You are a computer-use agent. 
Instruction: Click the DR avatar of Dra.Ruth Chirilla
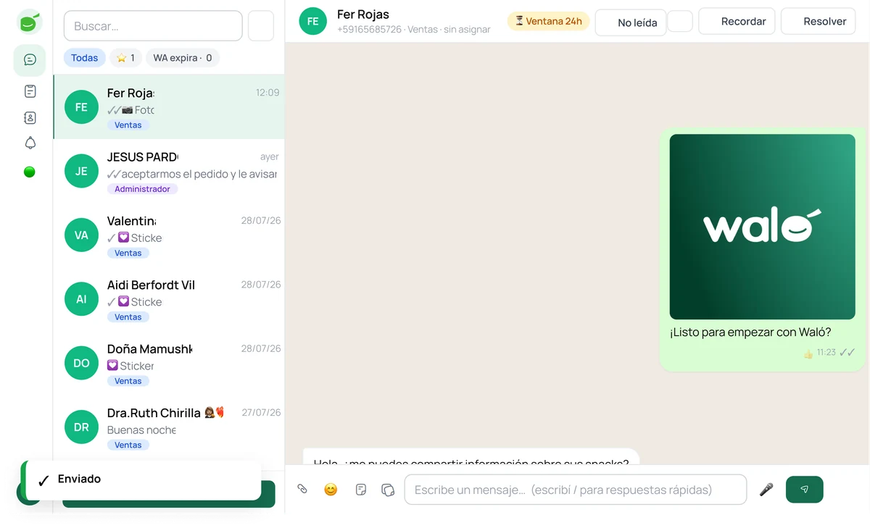coord(81,427)
